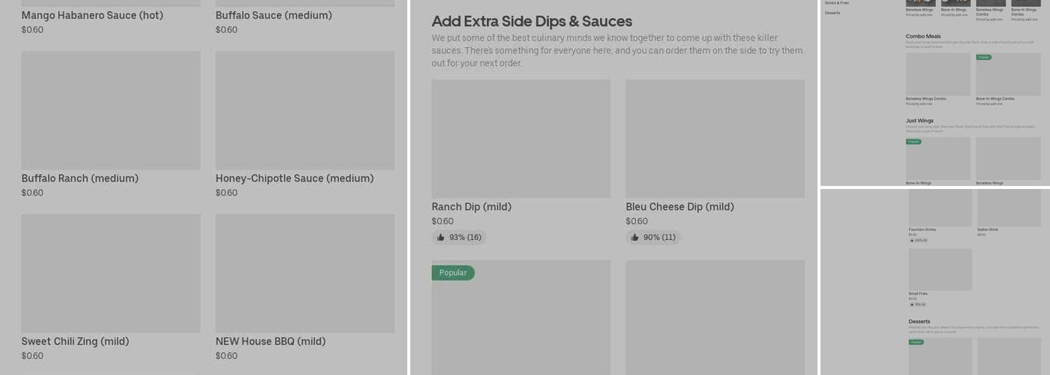Screen dimensions: 1050x375
Task: Choose the NEW House BBQ (mild) image
Action: [305, 273]
